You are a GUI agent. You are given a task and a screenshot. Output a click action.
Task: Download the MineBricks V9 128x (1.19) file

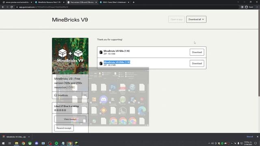pos(197,52)
